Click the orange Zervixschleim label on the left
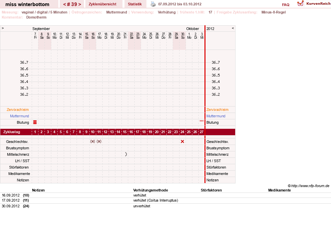The width and height of the screenshot is (331, 237). [18, 110]
